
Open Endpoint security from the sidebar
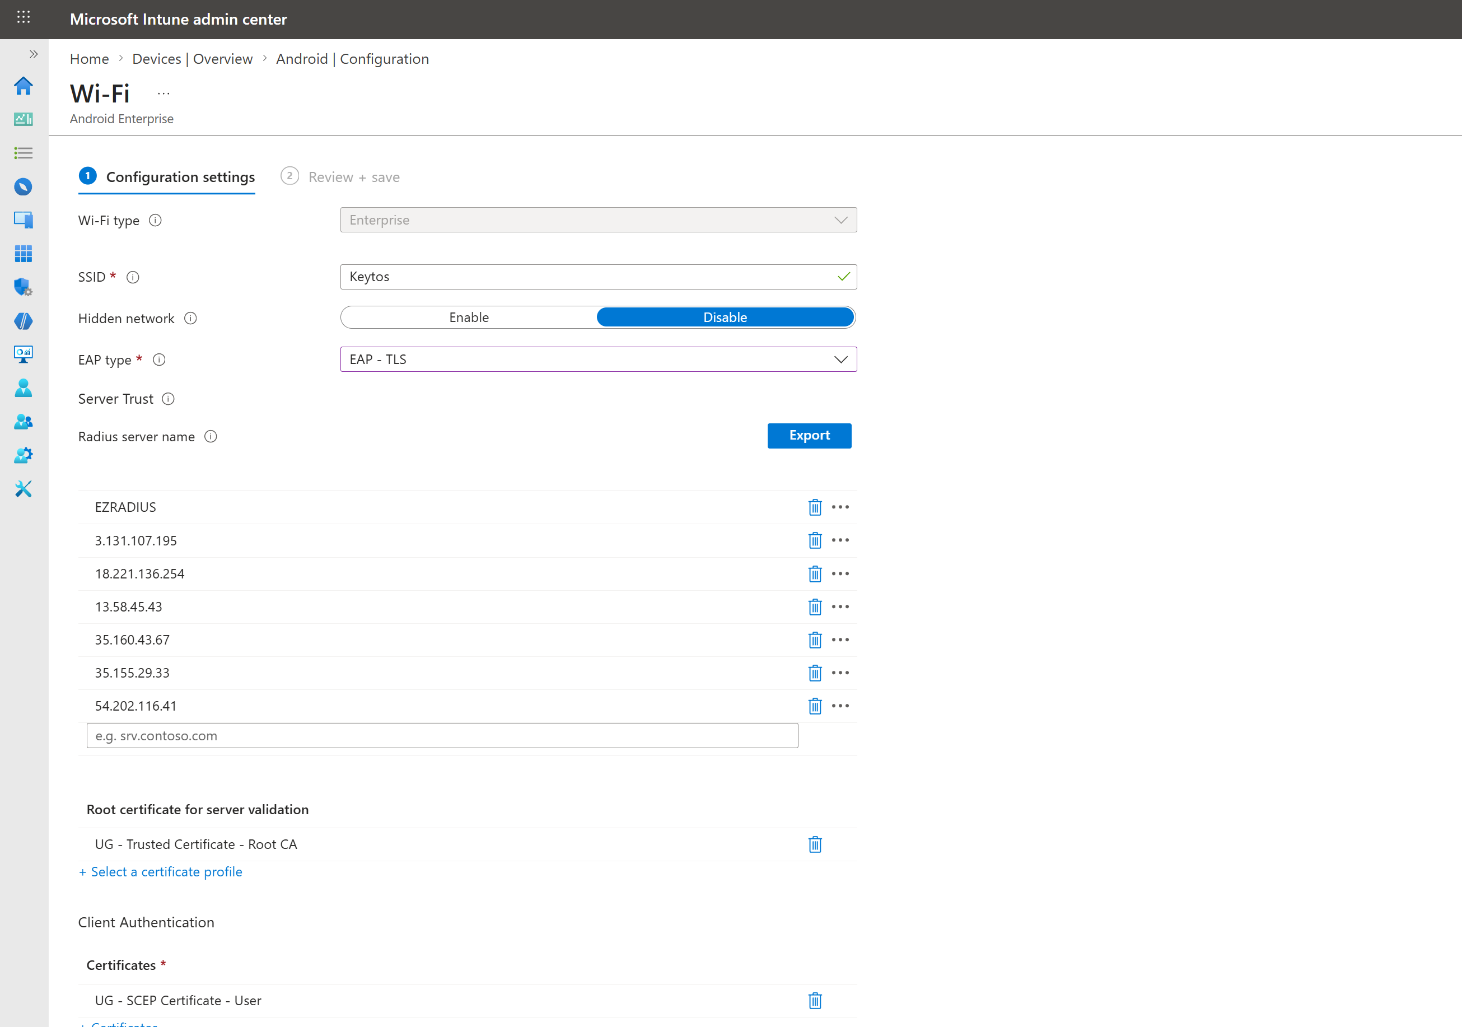coord(24,287)
